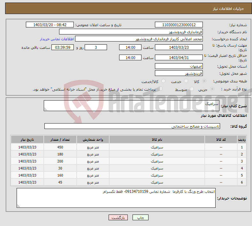Click resize handle of general description textarea
The height and width of the screenshot is (226, 252).
[46, 109]
